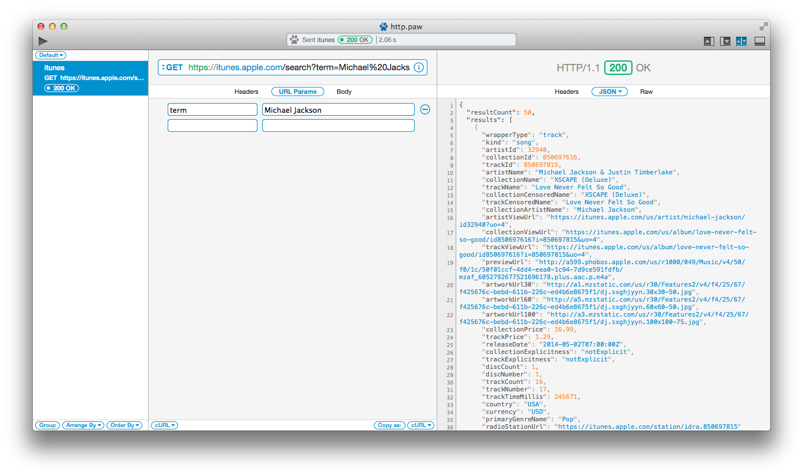Click the trackTimeMillis value 245671
The image size is (803, 476).
[x=565, y=397]
